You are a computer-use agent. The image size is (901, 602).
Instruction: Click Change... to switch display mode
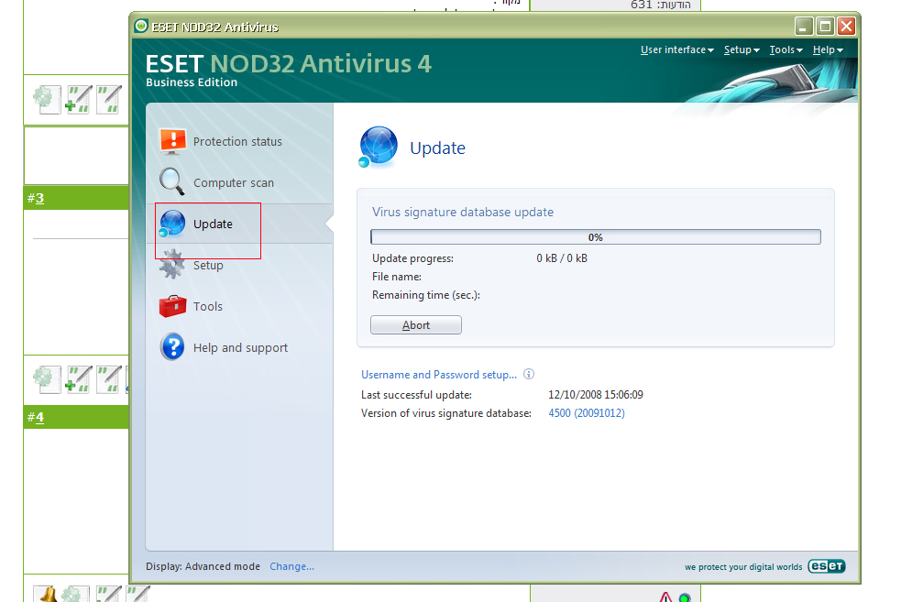[x=291, y=566]
